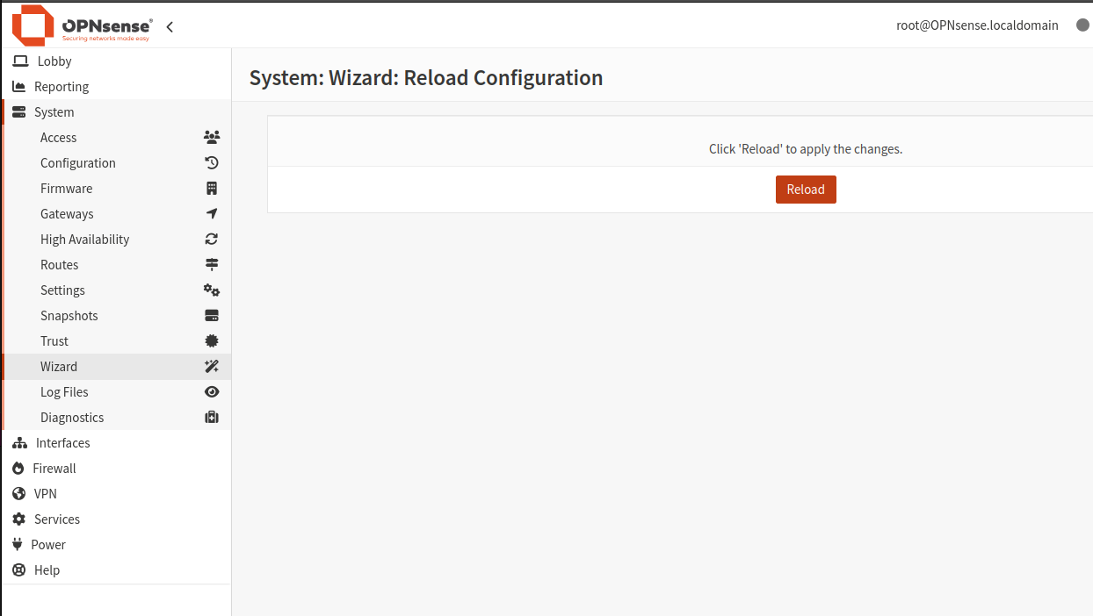Click the Diagnostics medkit icon

[212, 418]
